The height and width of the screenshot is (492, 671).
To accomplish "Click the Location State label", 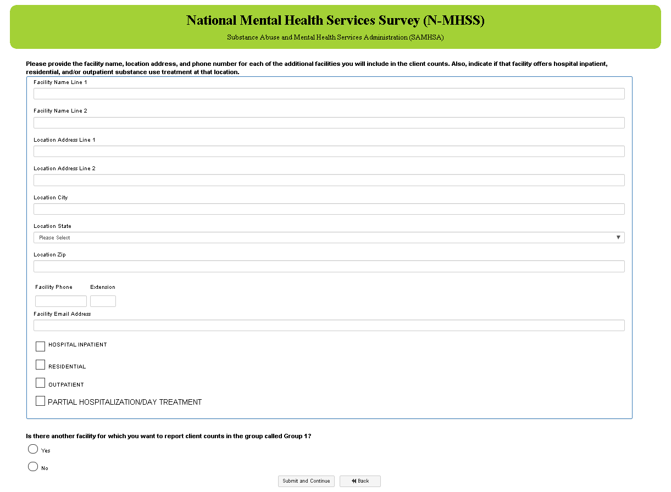I will pos(52,226).
